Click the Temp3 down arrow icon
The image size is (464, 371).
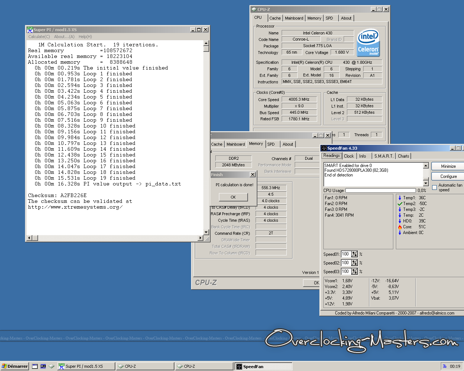(x=400, y=209)
